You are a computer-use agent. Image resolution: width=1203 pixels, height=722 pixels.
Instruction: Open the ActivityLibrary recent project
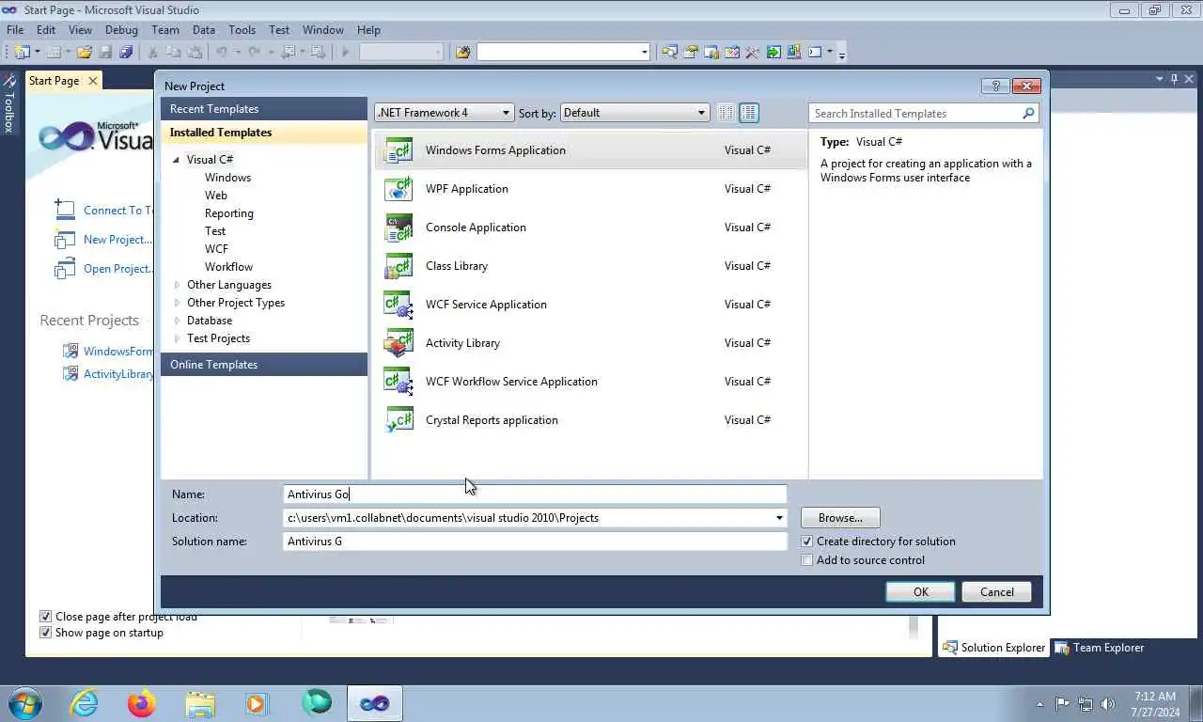pyautogui.click(x=118, y=374)
